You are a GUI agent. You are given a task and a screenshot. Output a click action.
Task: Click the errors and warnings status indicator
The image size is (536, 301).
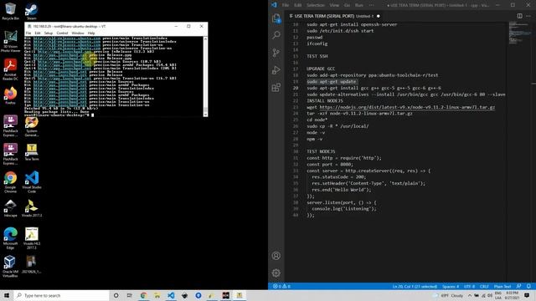click(x=281, y=286)
